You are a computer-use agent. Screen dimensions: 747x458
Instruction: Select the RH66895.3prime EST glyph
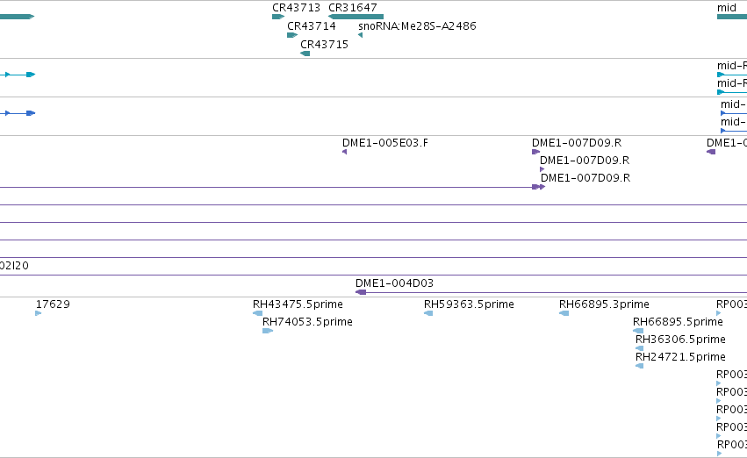564,313
